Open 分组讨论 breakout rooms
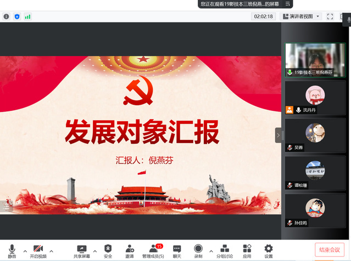 pyautogui.click(x=224, y=251)
